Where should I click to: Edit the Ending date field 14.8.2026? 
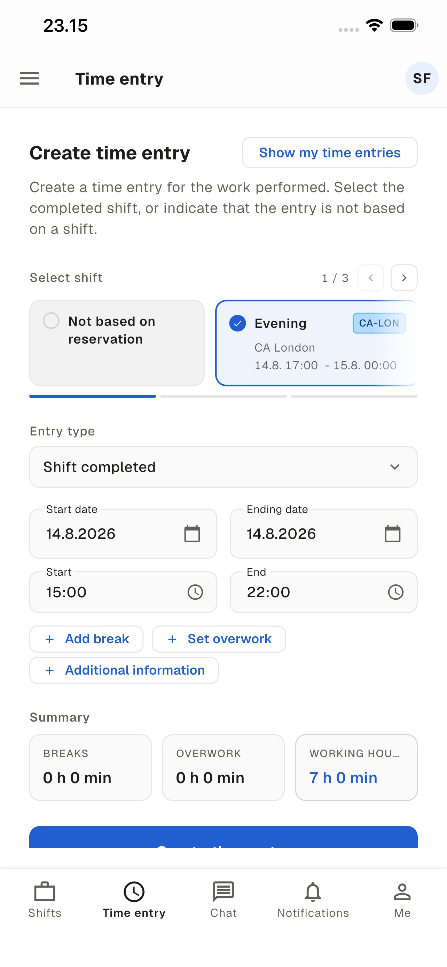pyautogui.click(x=323, y=533)
